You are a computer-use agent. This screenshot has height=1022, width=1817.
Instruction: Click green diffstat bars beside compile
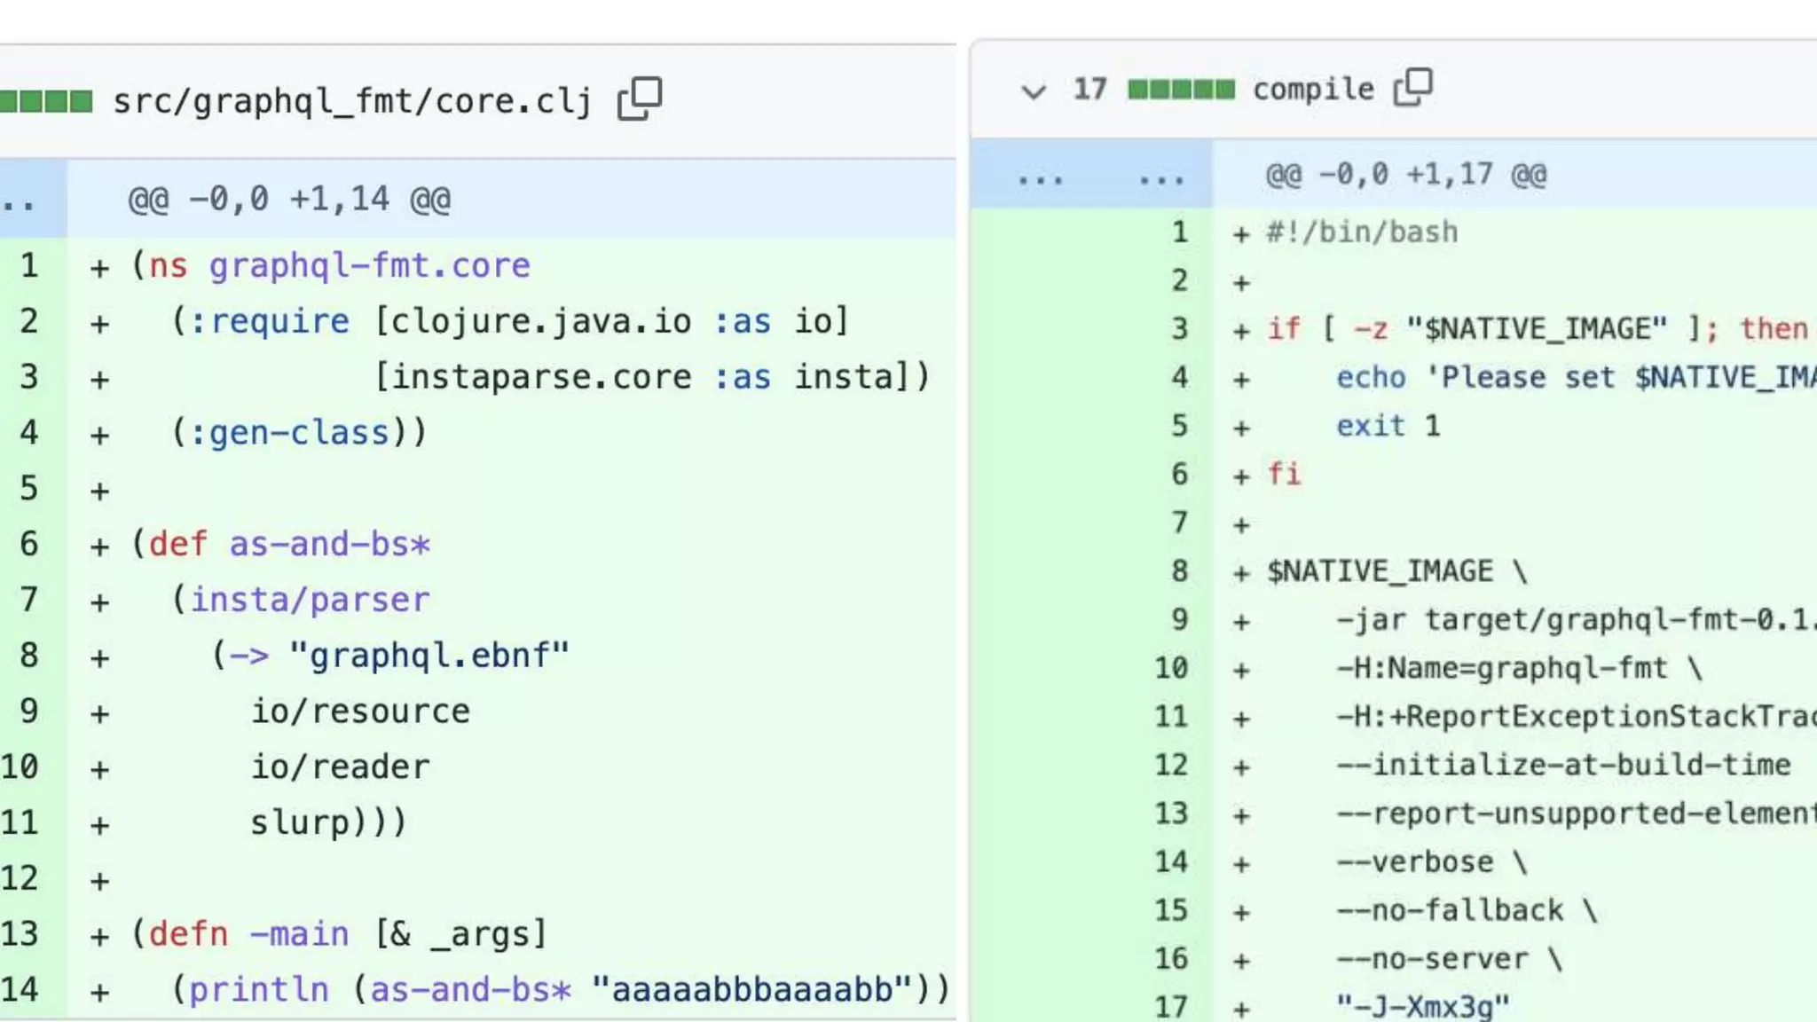click(x=1181, y=90)
